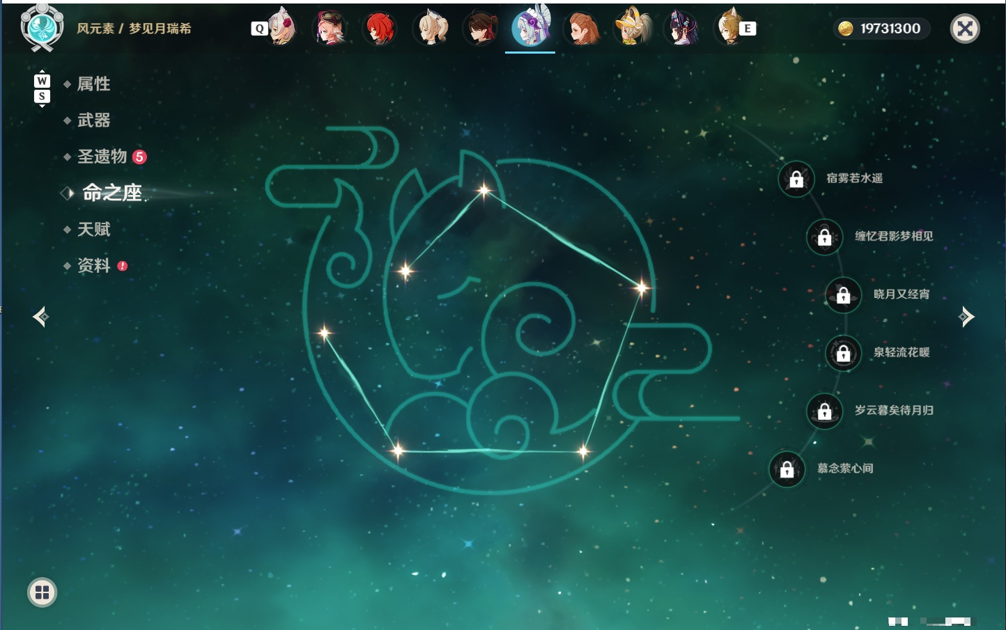
Task: Select the red-haired character portrait
Action: point(380,29)
